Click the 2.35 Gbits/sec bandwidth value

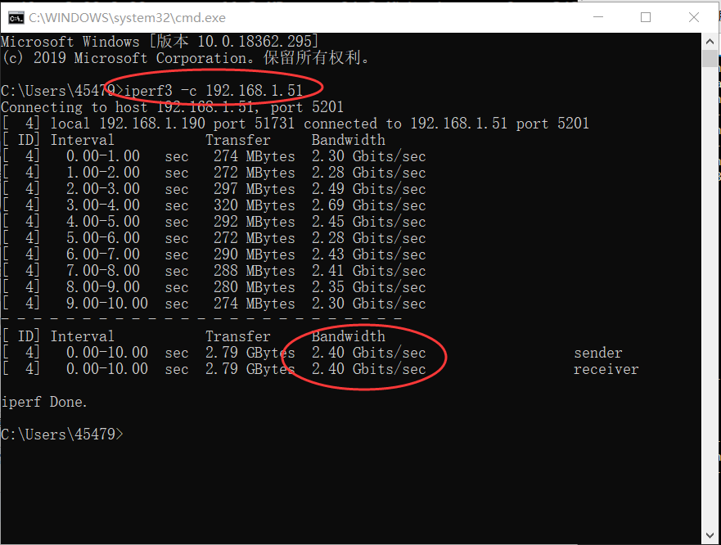369,287
